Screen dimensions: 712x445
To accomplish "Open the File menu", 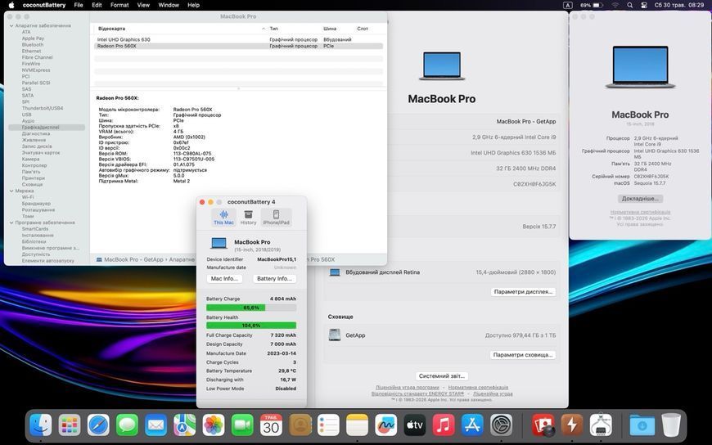I will coord(79,5).
